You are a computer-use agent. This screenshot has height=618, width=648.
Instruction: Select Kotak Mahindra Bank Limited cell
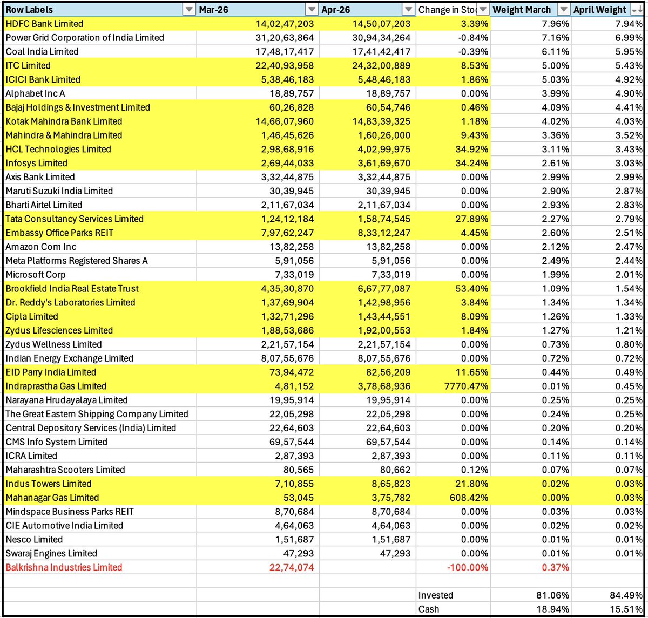[x=100, y=121]
